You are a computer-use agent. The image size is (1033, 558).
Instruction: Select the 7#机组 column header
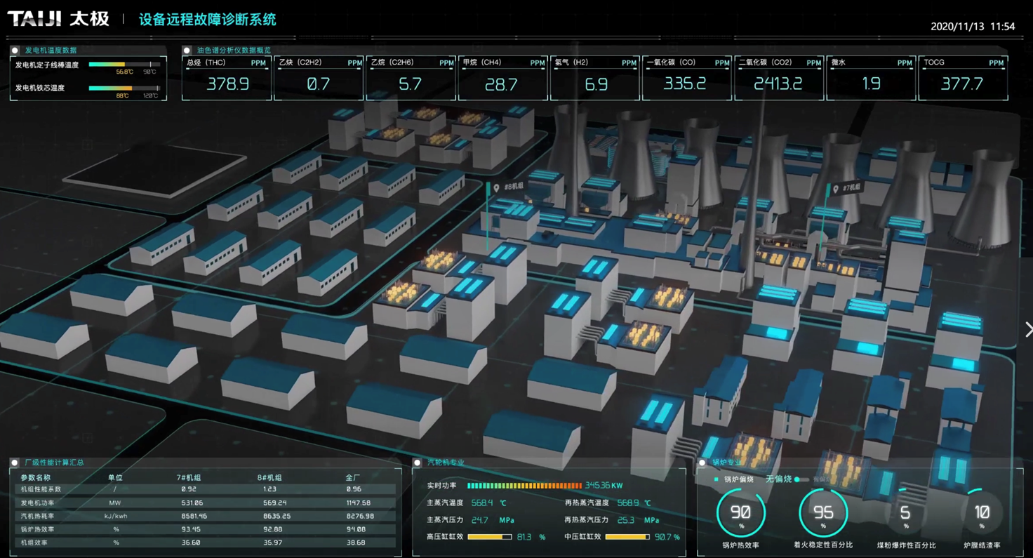tap(188, 477)
